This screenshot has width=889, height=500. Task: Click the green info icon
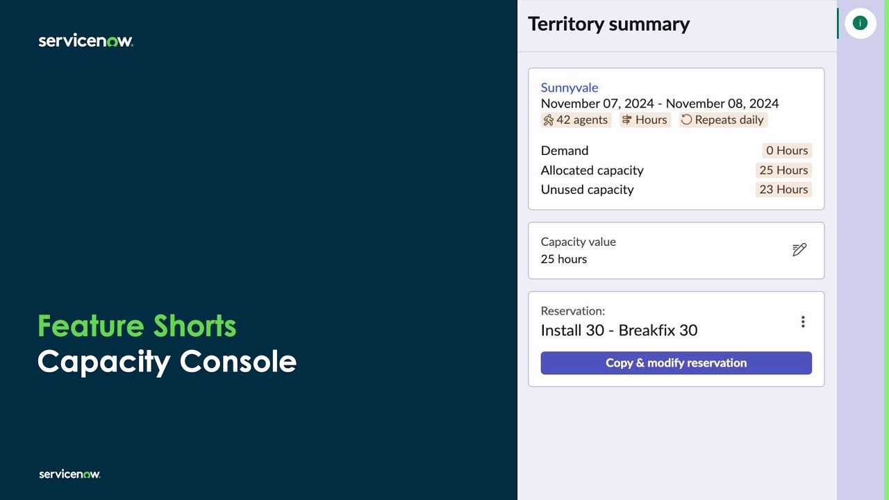click(860, 23)
